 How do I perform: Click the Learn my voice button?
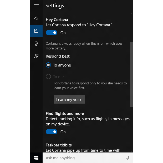(x=69, y=100)
